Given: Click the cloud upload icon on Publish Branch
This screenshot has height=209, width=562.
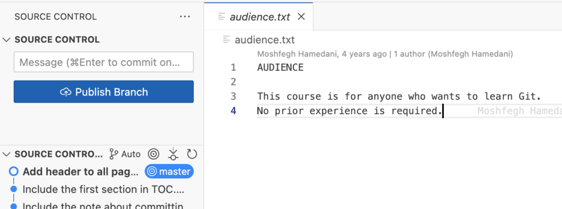Looking at the screenshot, I should (66, 92).
